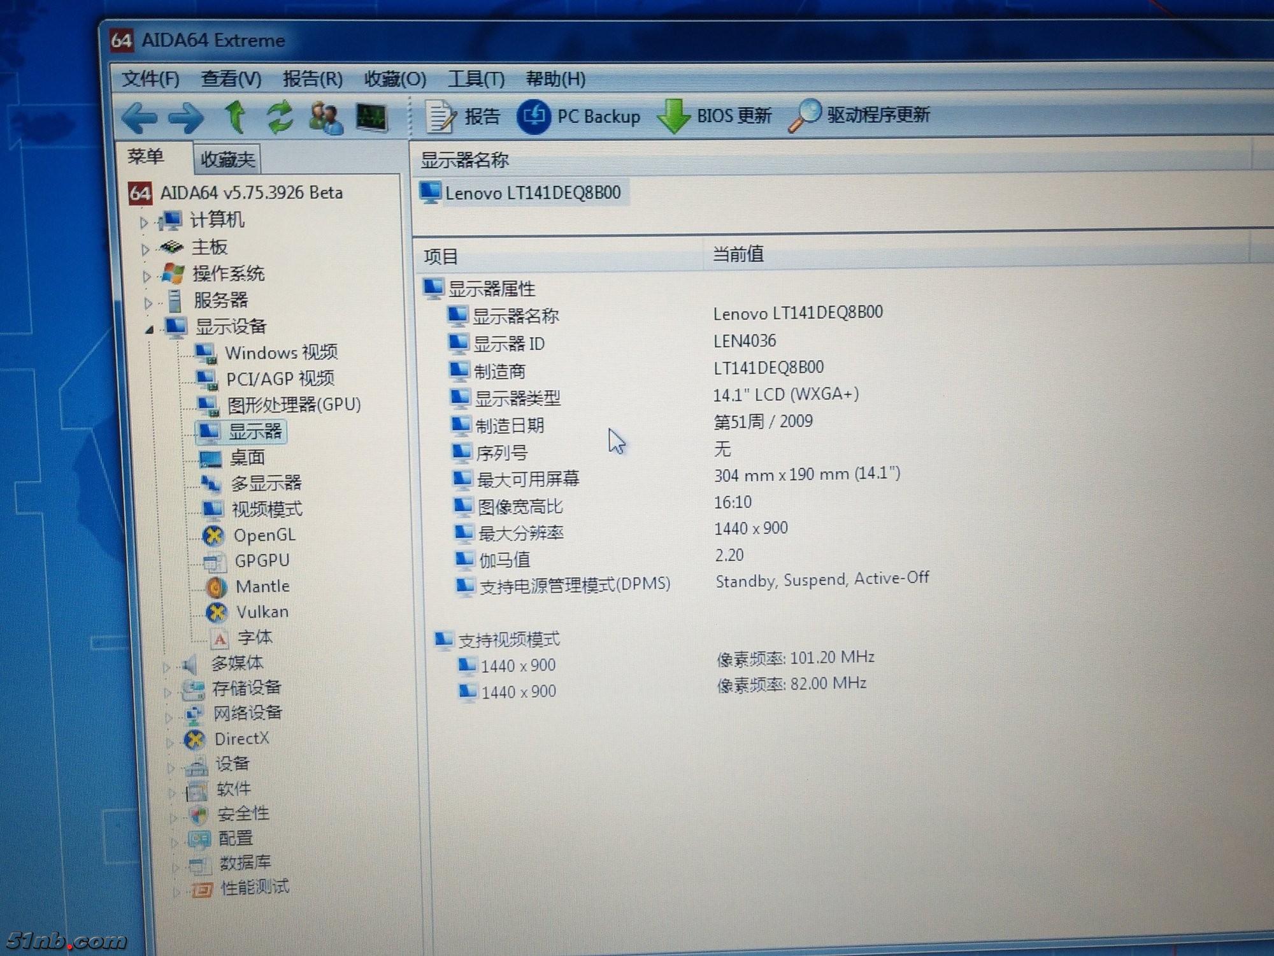Open the 帮助(H) menu

[555, 79]
